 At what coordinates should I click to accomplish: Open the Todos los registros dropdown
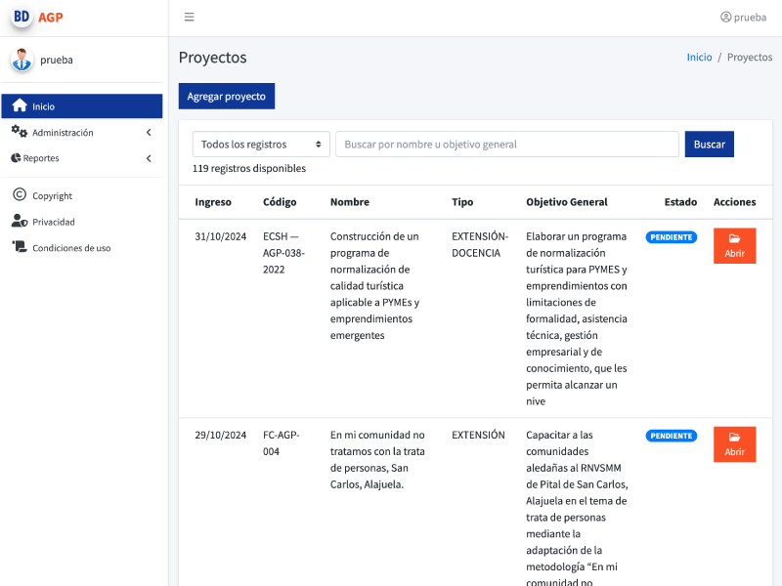click(x=261, y=145)
